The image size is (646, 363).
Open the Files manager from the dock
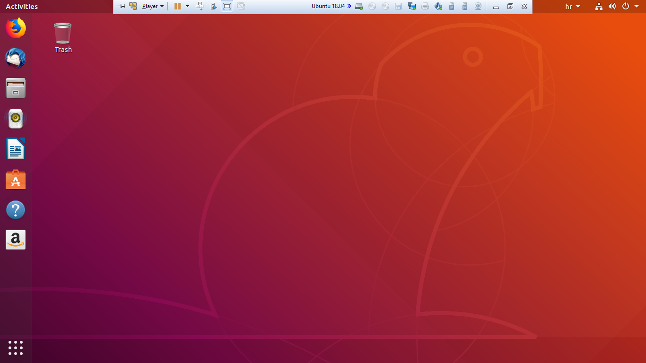coord(16,88)
